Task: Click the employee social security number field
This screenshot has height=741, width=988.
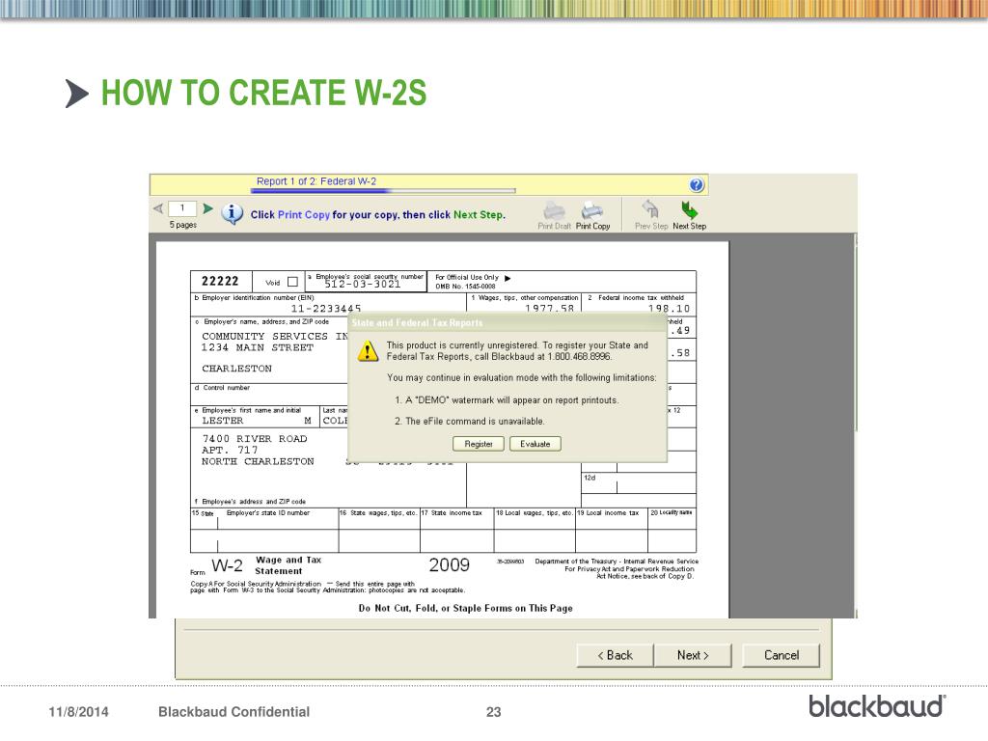Action: (x=363, y=285)
